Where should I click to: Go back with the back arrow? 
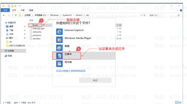(4, 15)
